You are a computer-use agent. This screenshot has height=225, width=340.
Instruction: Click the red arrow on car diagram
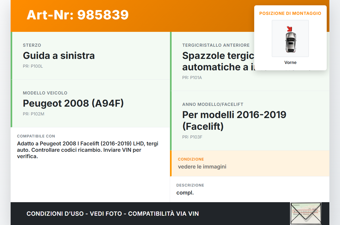pos(289,29)
